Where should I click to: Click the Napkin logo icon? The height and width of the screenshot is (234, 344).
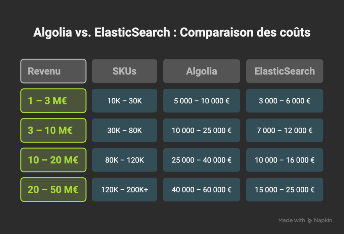[x=310, y=221]
